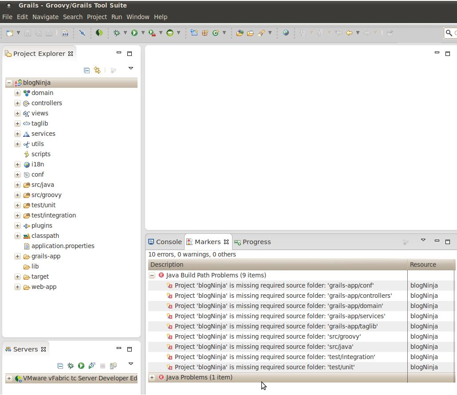This screenshot has width=457, height=395.
Task: Collapse the blogNinja project node
Action: pos(9,83)
